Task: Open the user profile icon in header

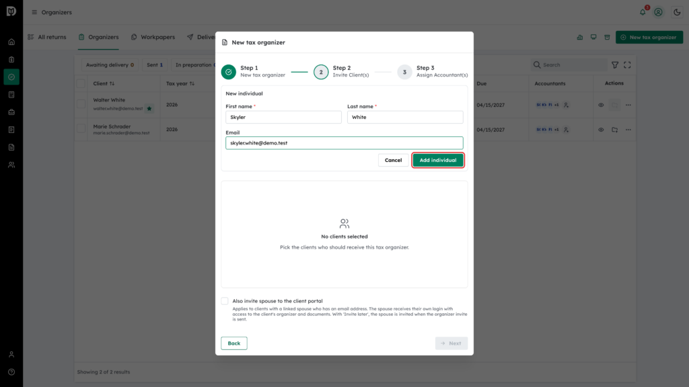Action: 658,12
